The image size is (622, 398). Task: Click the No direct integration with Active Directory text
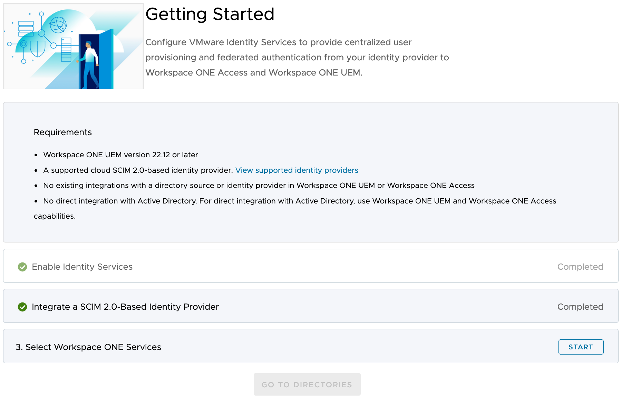(x=299, y=201)
